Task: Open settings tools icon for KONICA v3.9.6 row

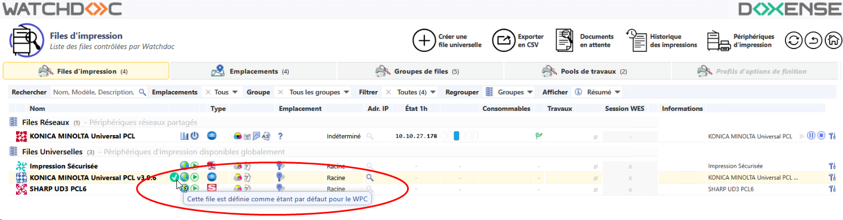Action: [x=832, y=178]
